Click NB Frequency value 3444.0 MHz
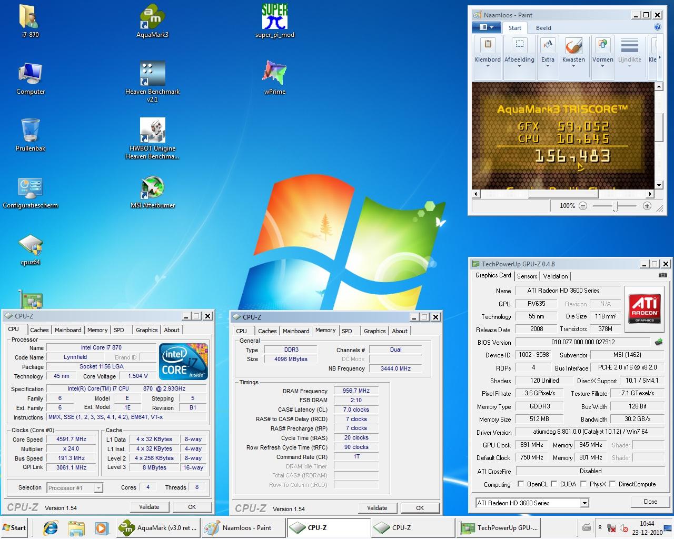Viewport: 674px width, 539px height. pyautogui.click(x=395, y=368)
